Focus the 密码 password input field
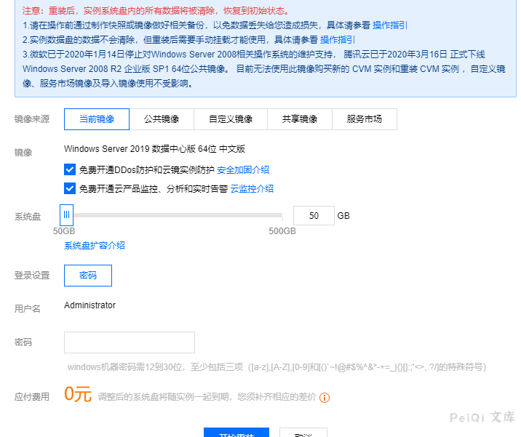 [130, 342]
